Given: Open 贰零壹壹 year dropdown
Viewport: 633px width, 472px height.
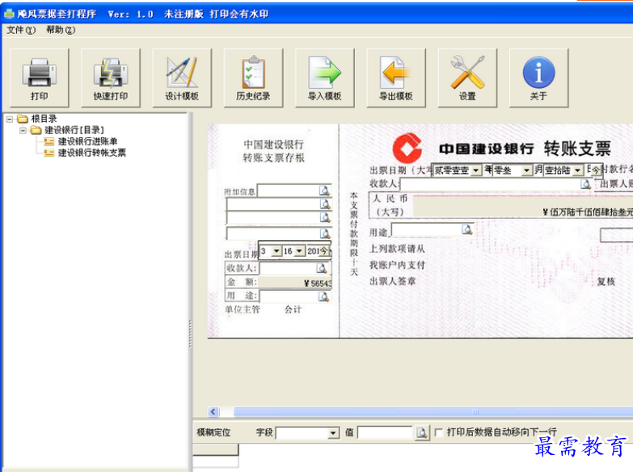Looking at the screenshot, I should [476, 171].
